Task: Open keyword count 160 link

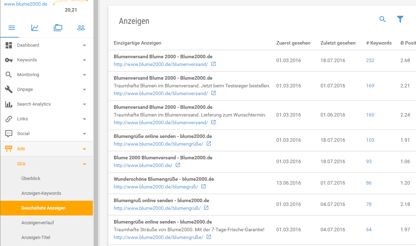Action: 370,115
